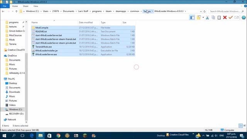Open Mod Sources folder in sidebar
Viewport: 247px width, 139px height.
coord(15,36)
